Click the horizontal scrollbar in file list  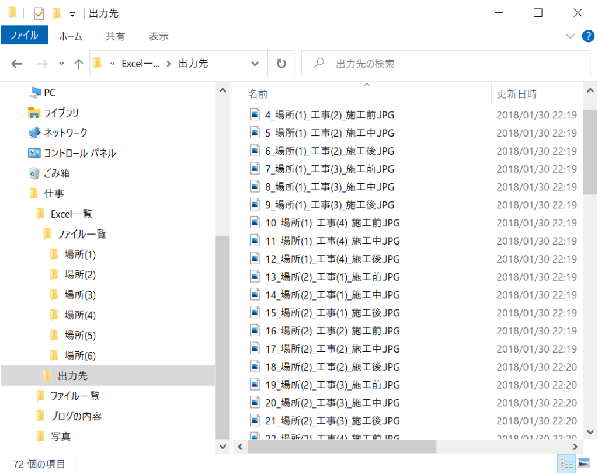(x=341, y=447)
